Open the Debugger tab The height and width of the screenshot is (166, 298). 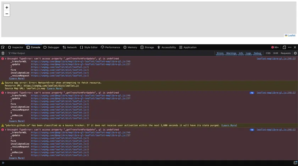(x=51, y=47)
